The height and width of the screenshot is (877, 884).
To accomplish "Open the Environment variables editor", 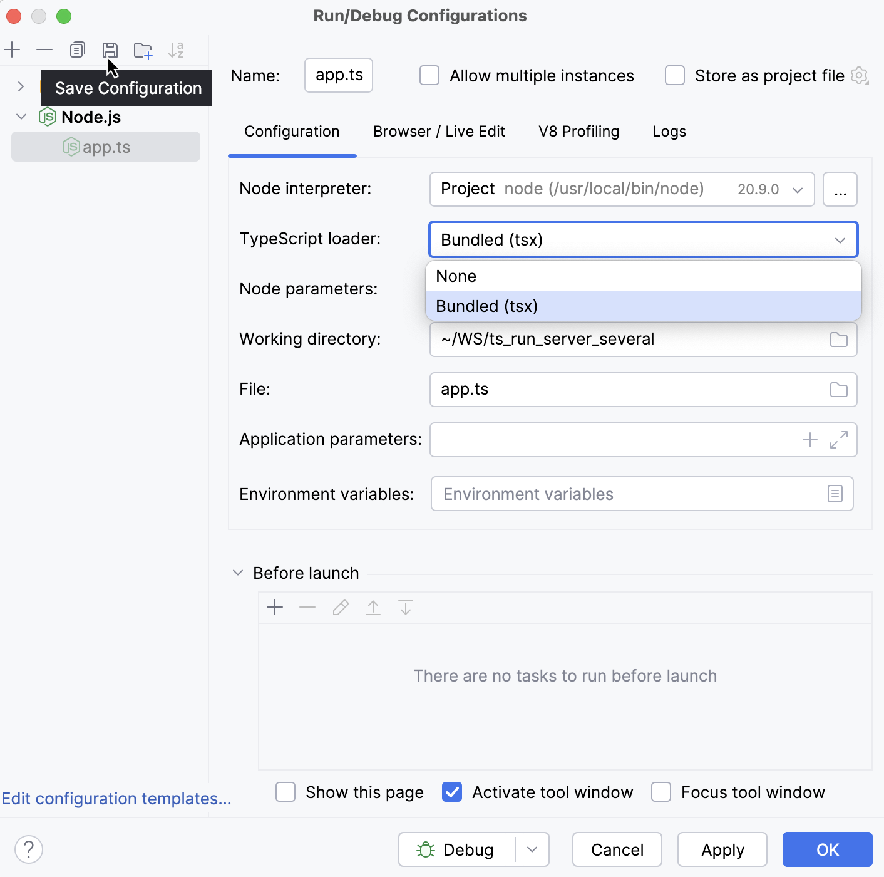I will coord(835,494).
